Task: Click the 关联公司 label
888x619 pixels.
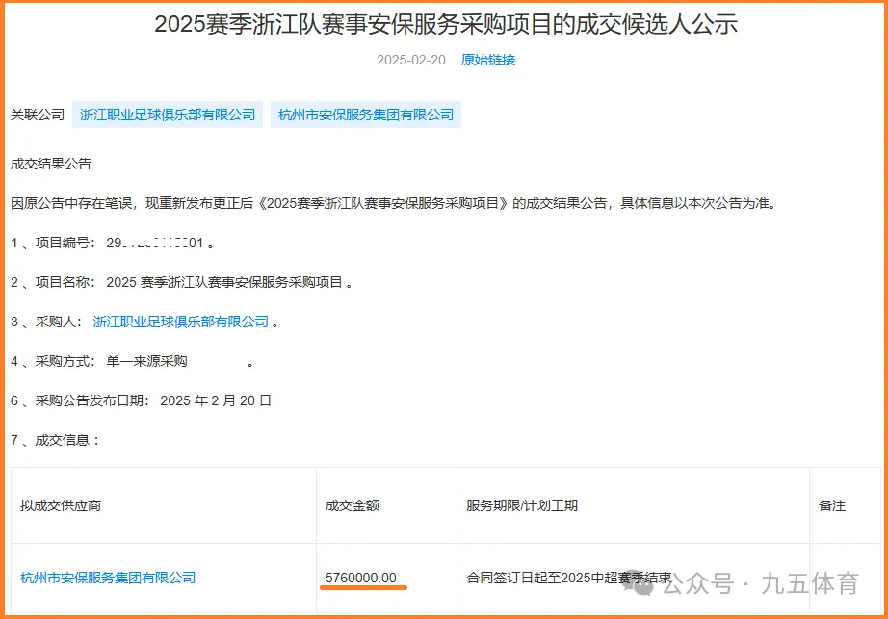Action: pyautogui.click(x=38, y=115)
